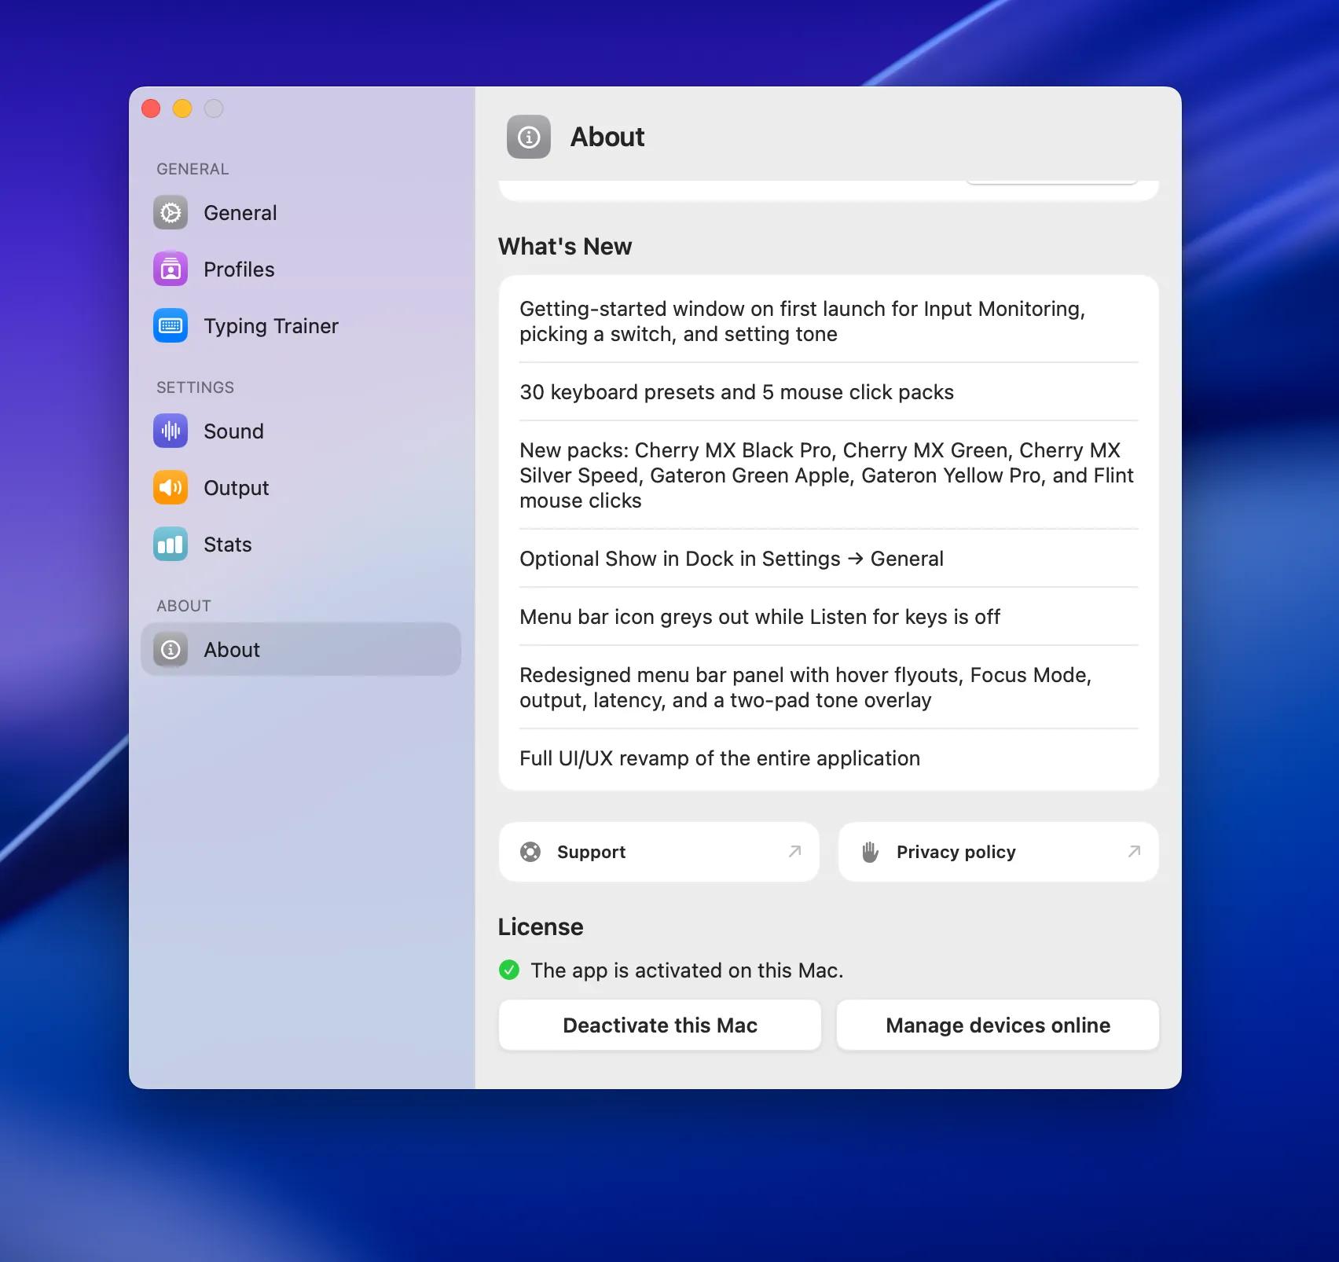Click Manage devices online button

point(998,1025)
